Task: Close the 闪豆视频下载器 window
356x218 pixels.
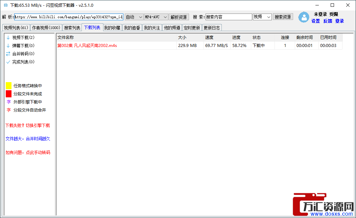Action: 348,5
